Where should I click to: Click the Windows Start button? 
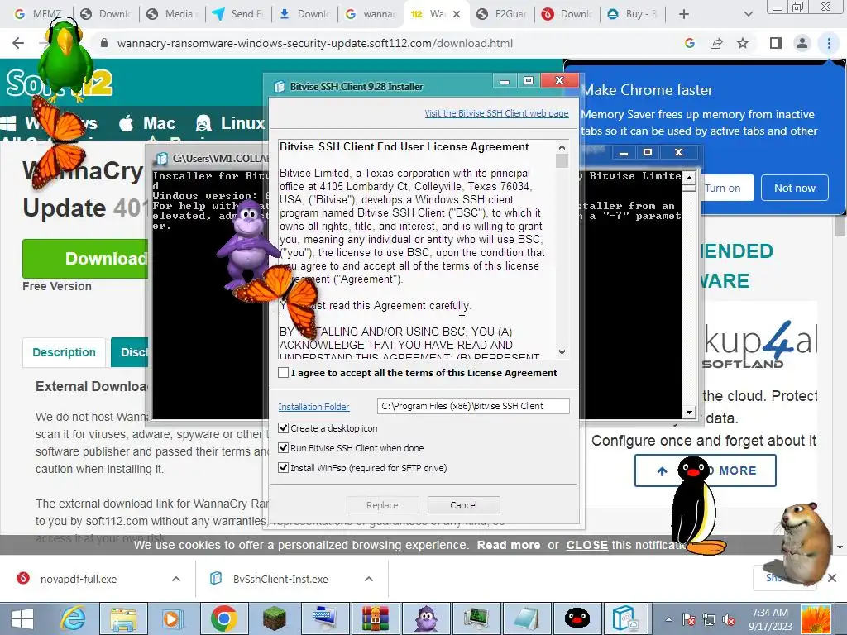point(22,618)
